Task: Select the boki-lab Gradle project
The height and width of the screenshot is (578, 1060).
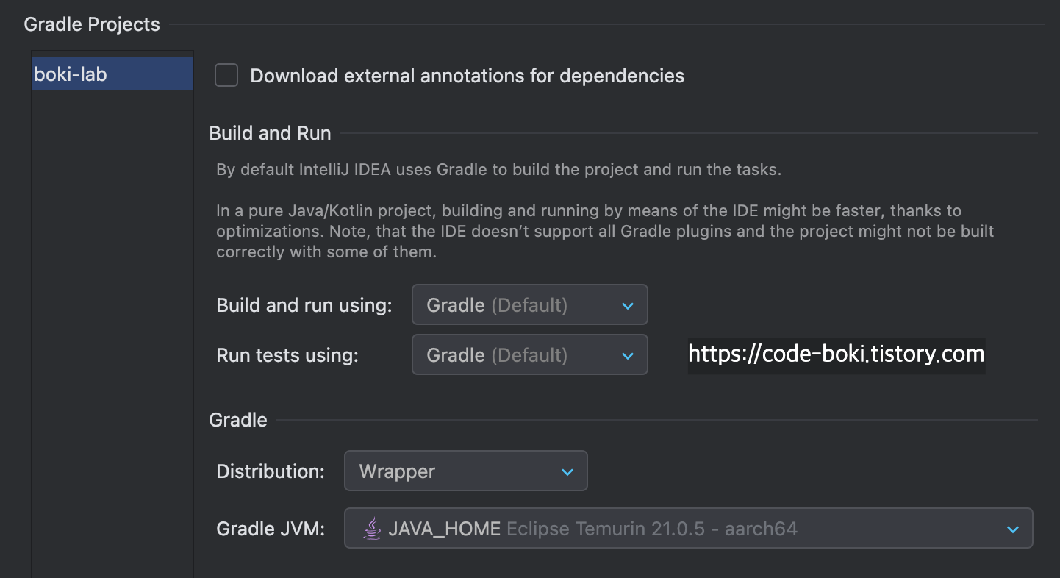Action: 112,74
